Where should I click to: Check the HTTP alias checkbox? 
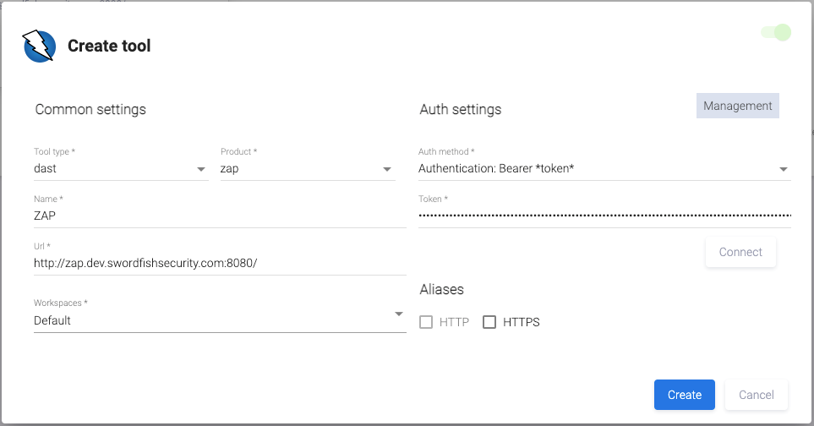pos(426,322)
